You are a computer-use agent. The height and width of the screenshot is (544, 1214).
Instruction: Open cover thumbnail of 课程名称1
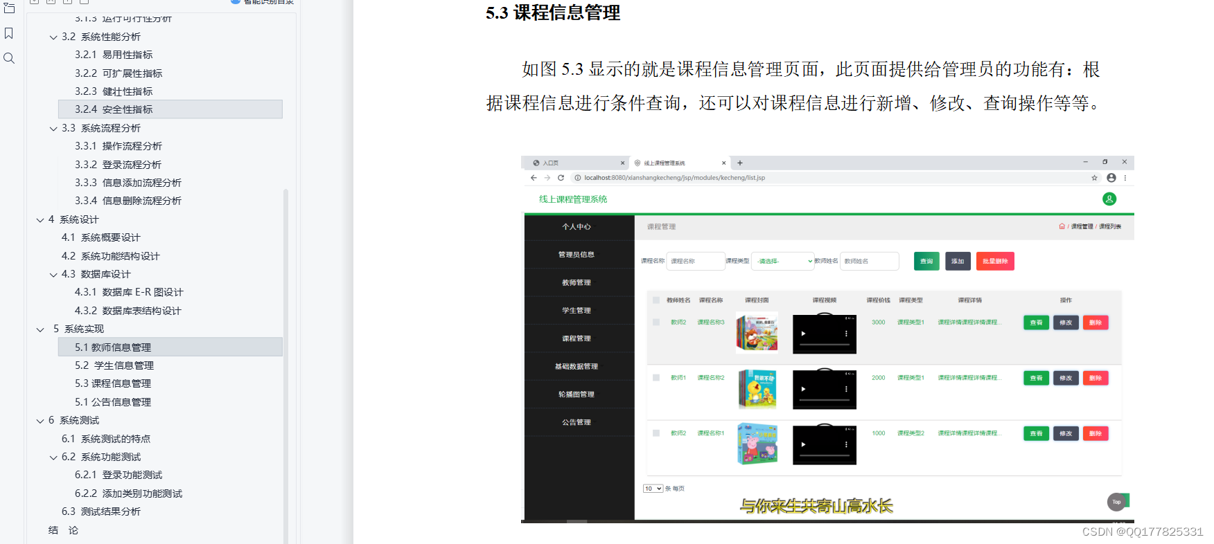(x=757, y=444)
